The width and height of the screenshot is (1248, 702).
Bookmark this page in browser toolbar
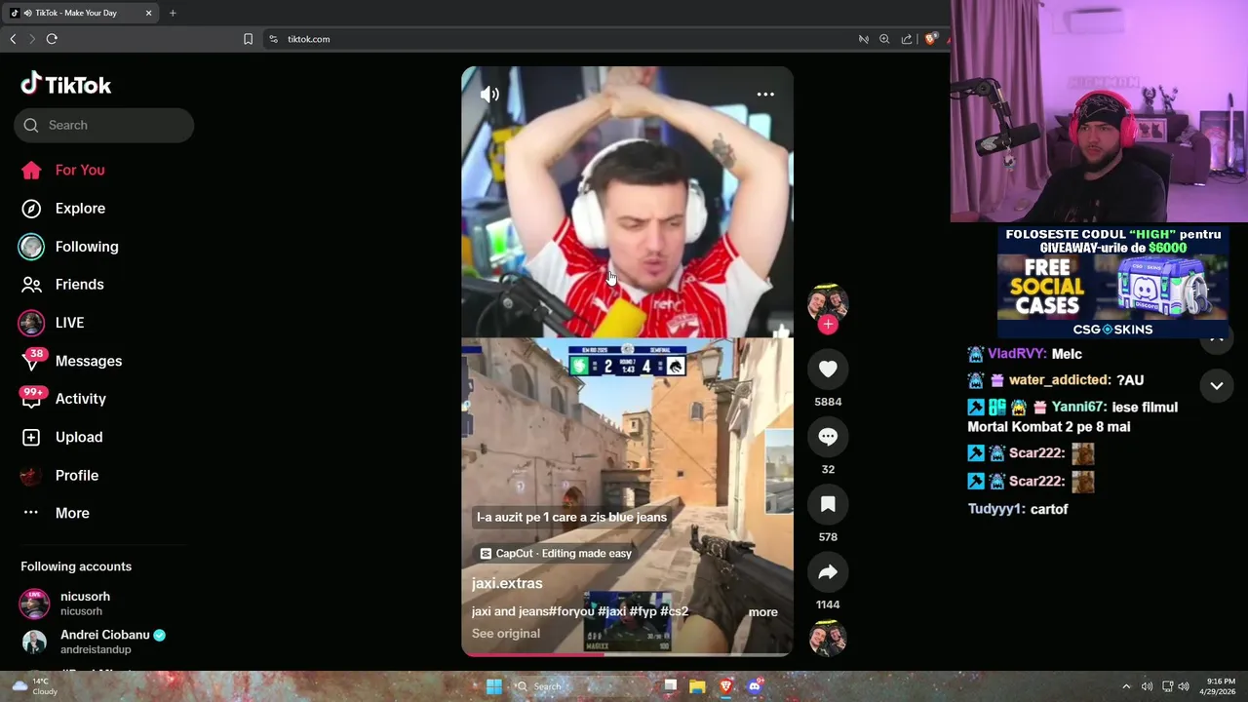click(248, 39)
